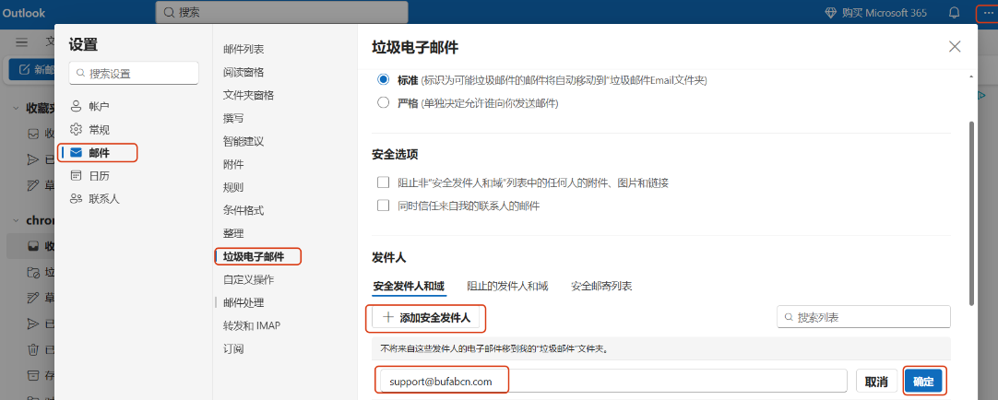Click the 搜索列表 search field
The width and height of the screenshot is (998, 400).
(x=863, y=317)
